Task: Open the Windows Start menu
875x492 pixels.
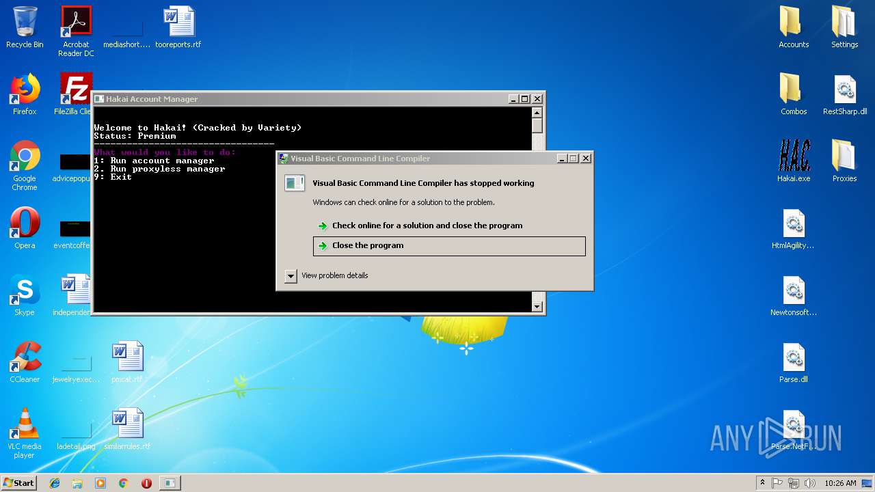Action: pyautogui.click(x=18, y=483)
